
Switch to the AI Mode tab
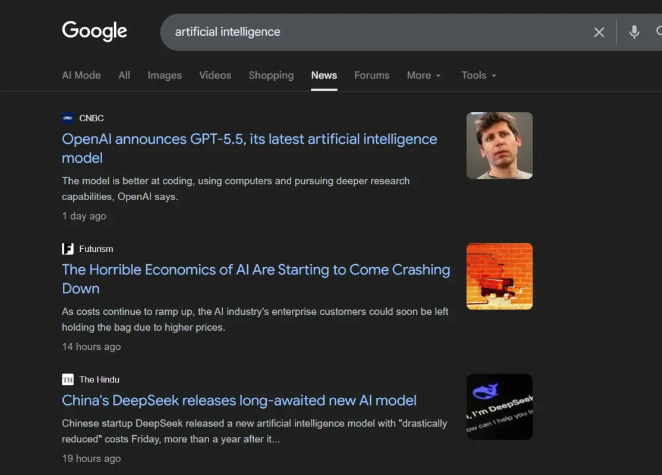[81, 75]
